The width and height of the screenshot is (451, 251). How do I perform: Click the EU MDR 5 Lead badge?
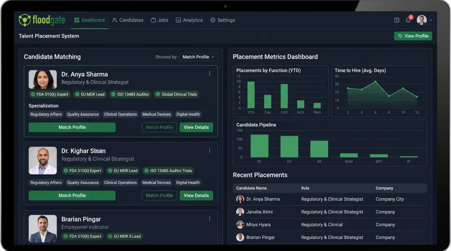click(124, 236)
